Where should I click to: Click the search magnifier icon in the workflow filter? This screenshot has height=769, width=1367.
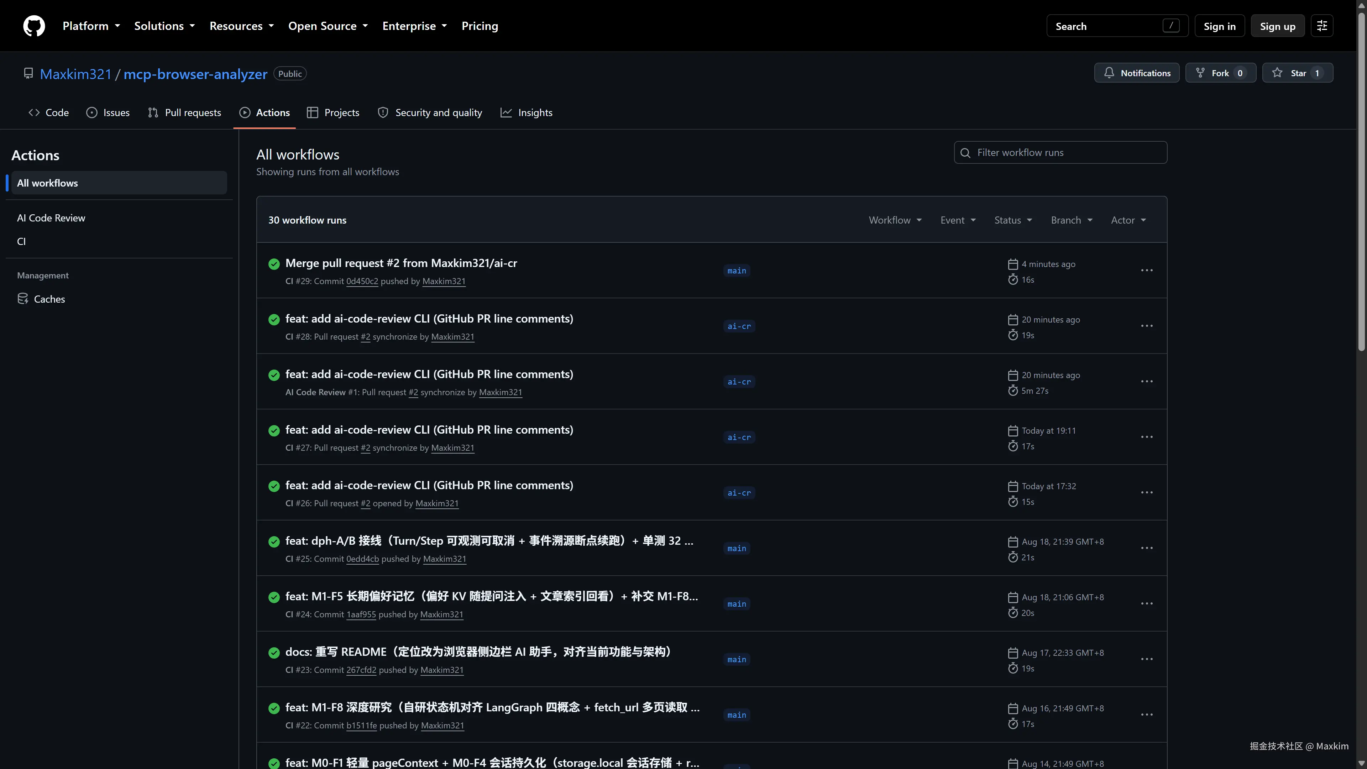[x=965, y=153]
